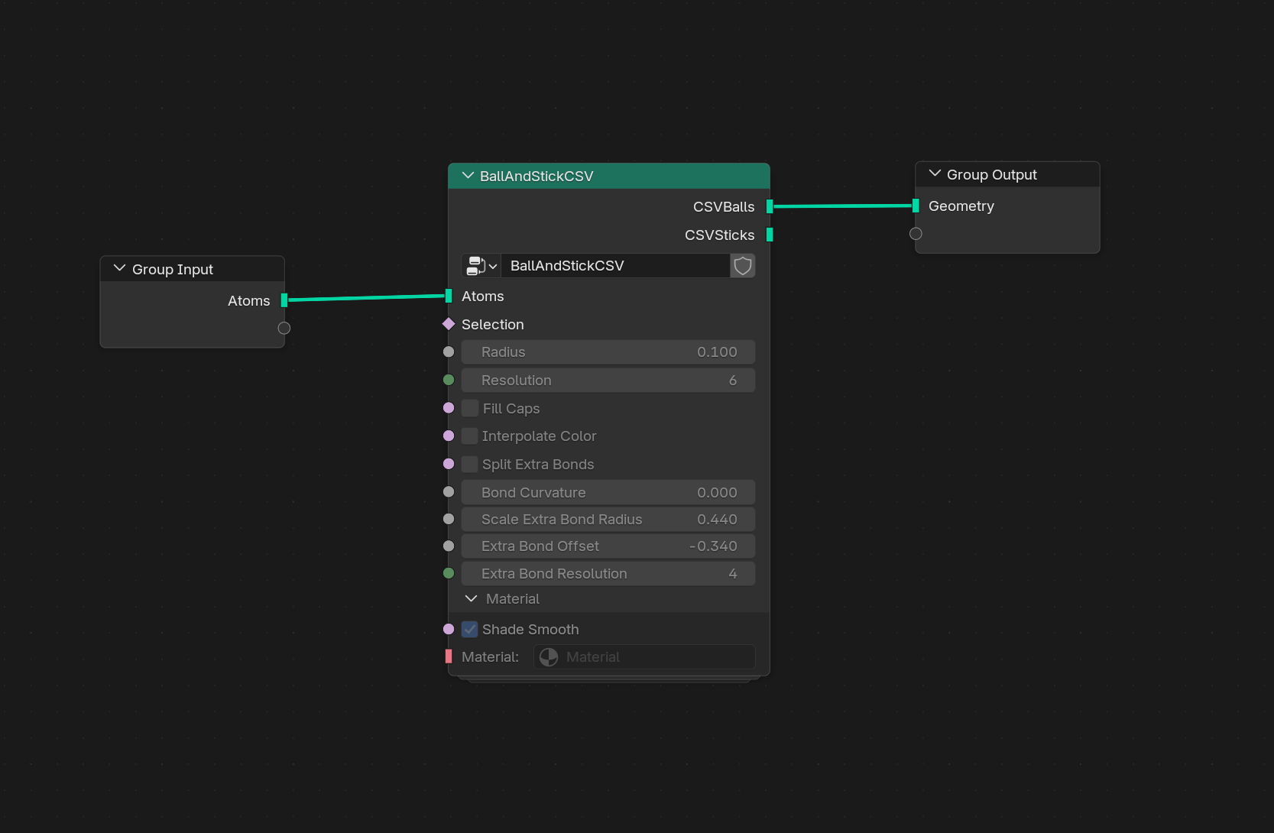Click the Atoms output socket on Group Input

(x=284, y=300)
